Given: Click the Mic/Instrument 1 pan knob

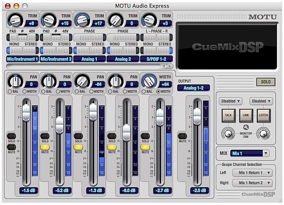Looking at the screenshot, I should 16,81.
